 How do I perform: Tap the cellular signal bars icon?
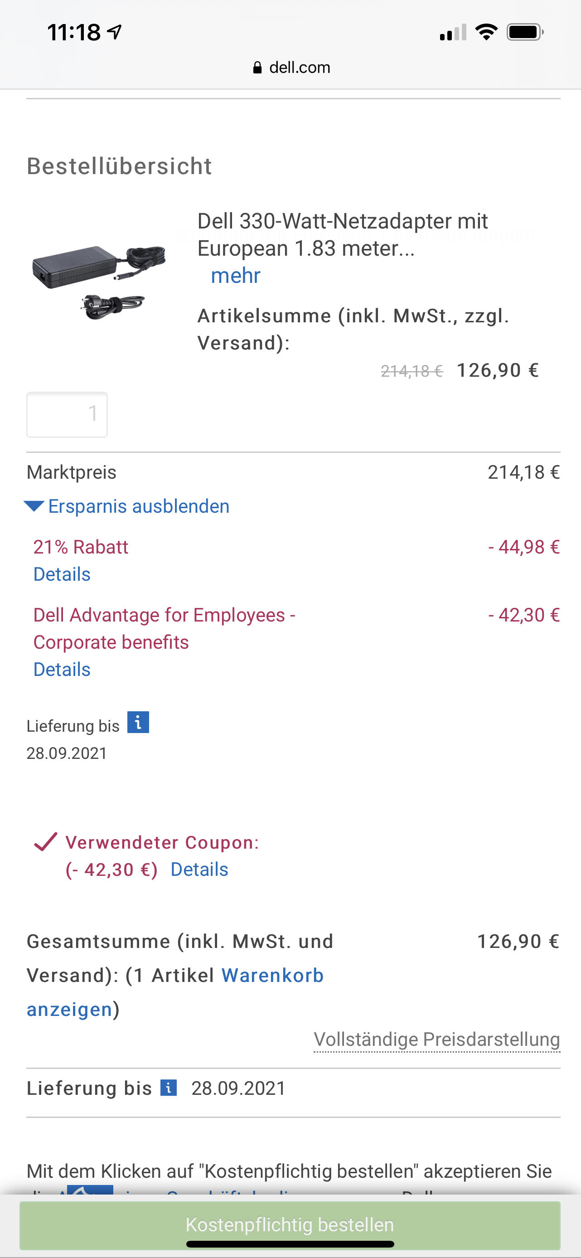pos(453,33)
